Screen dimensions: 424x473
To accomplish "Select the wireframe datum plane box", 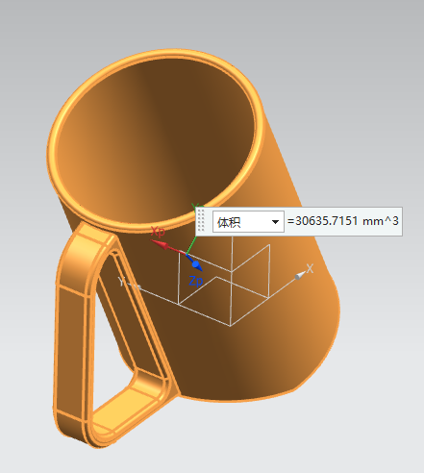I will point(224,282).
